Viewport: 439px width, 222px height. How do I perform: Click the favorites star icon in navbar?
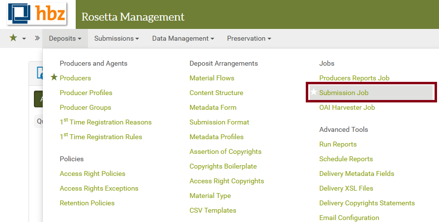[13, 38]
